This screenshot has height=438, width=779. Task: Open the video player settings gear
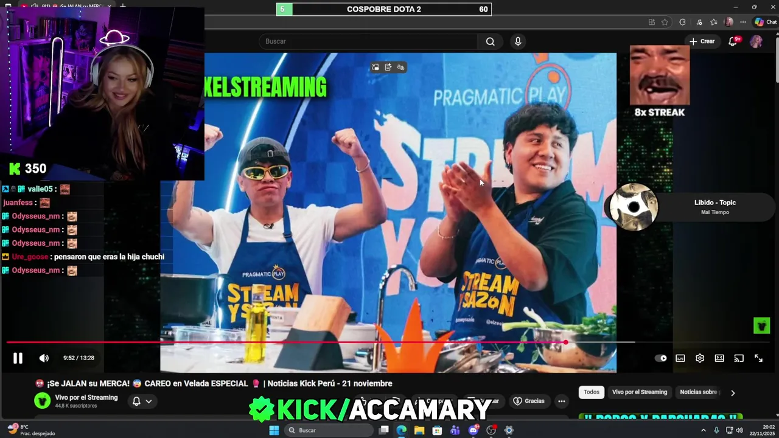pyautogui.click(x=700, y=358)
